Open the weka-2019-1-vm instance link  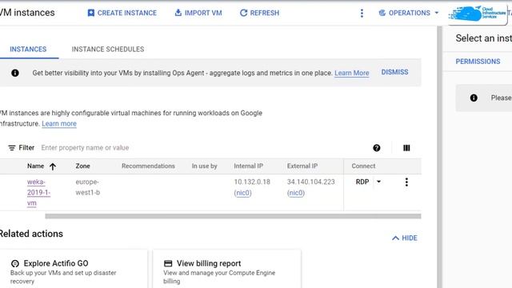[38, 193]
